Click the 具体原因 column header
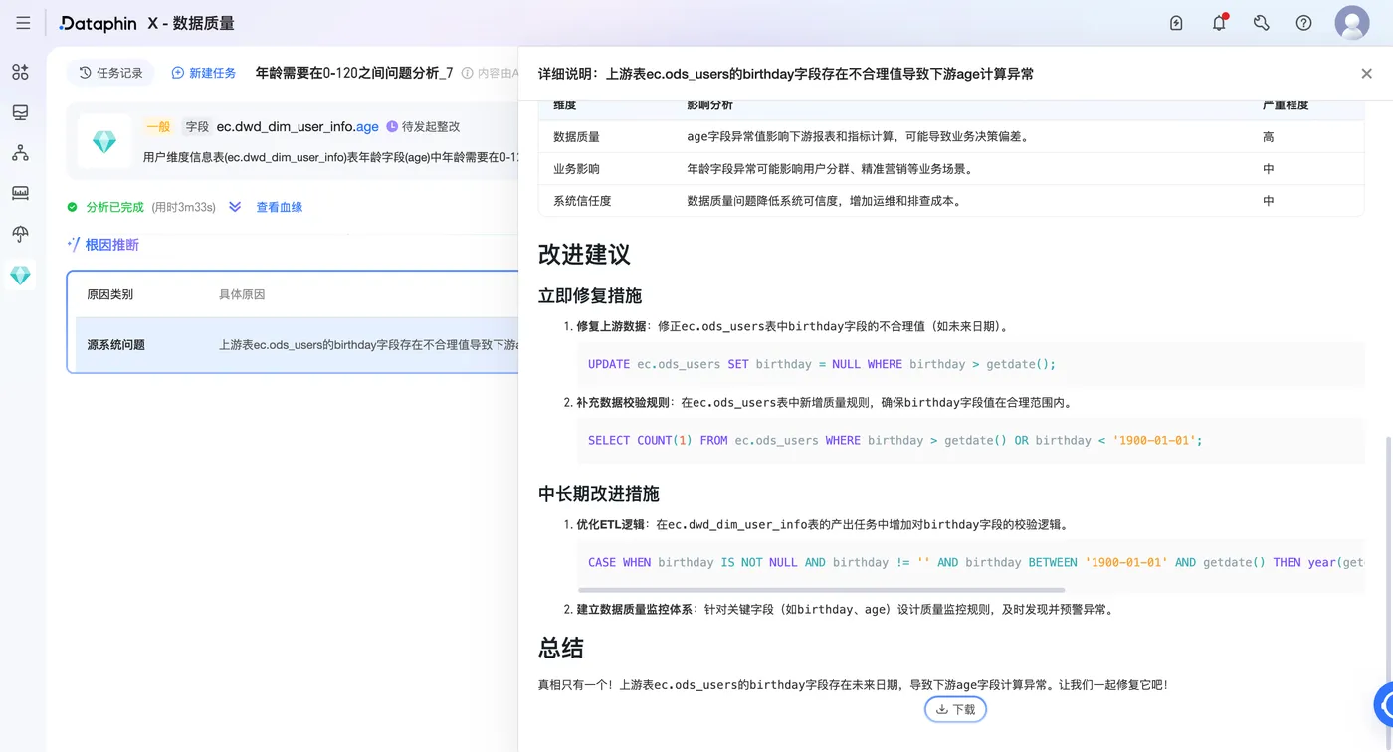1393x752 pixels. [x=242, y=294]
